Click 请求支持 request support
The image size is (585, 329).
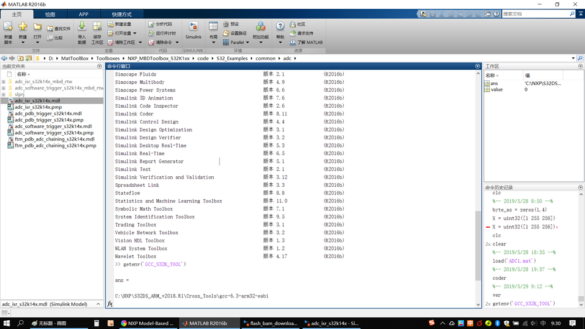pos(302,33)
